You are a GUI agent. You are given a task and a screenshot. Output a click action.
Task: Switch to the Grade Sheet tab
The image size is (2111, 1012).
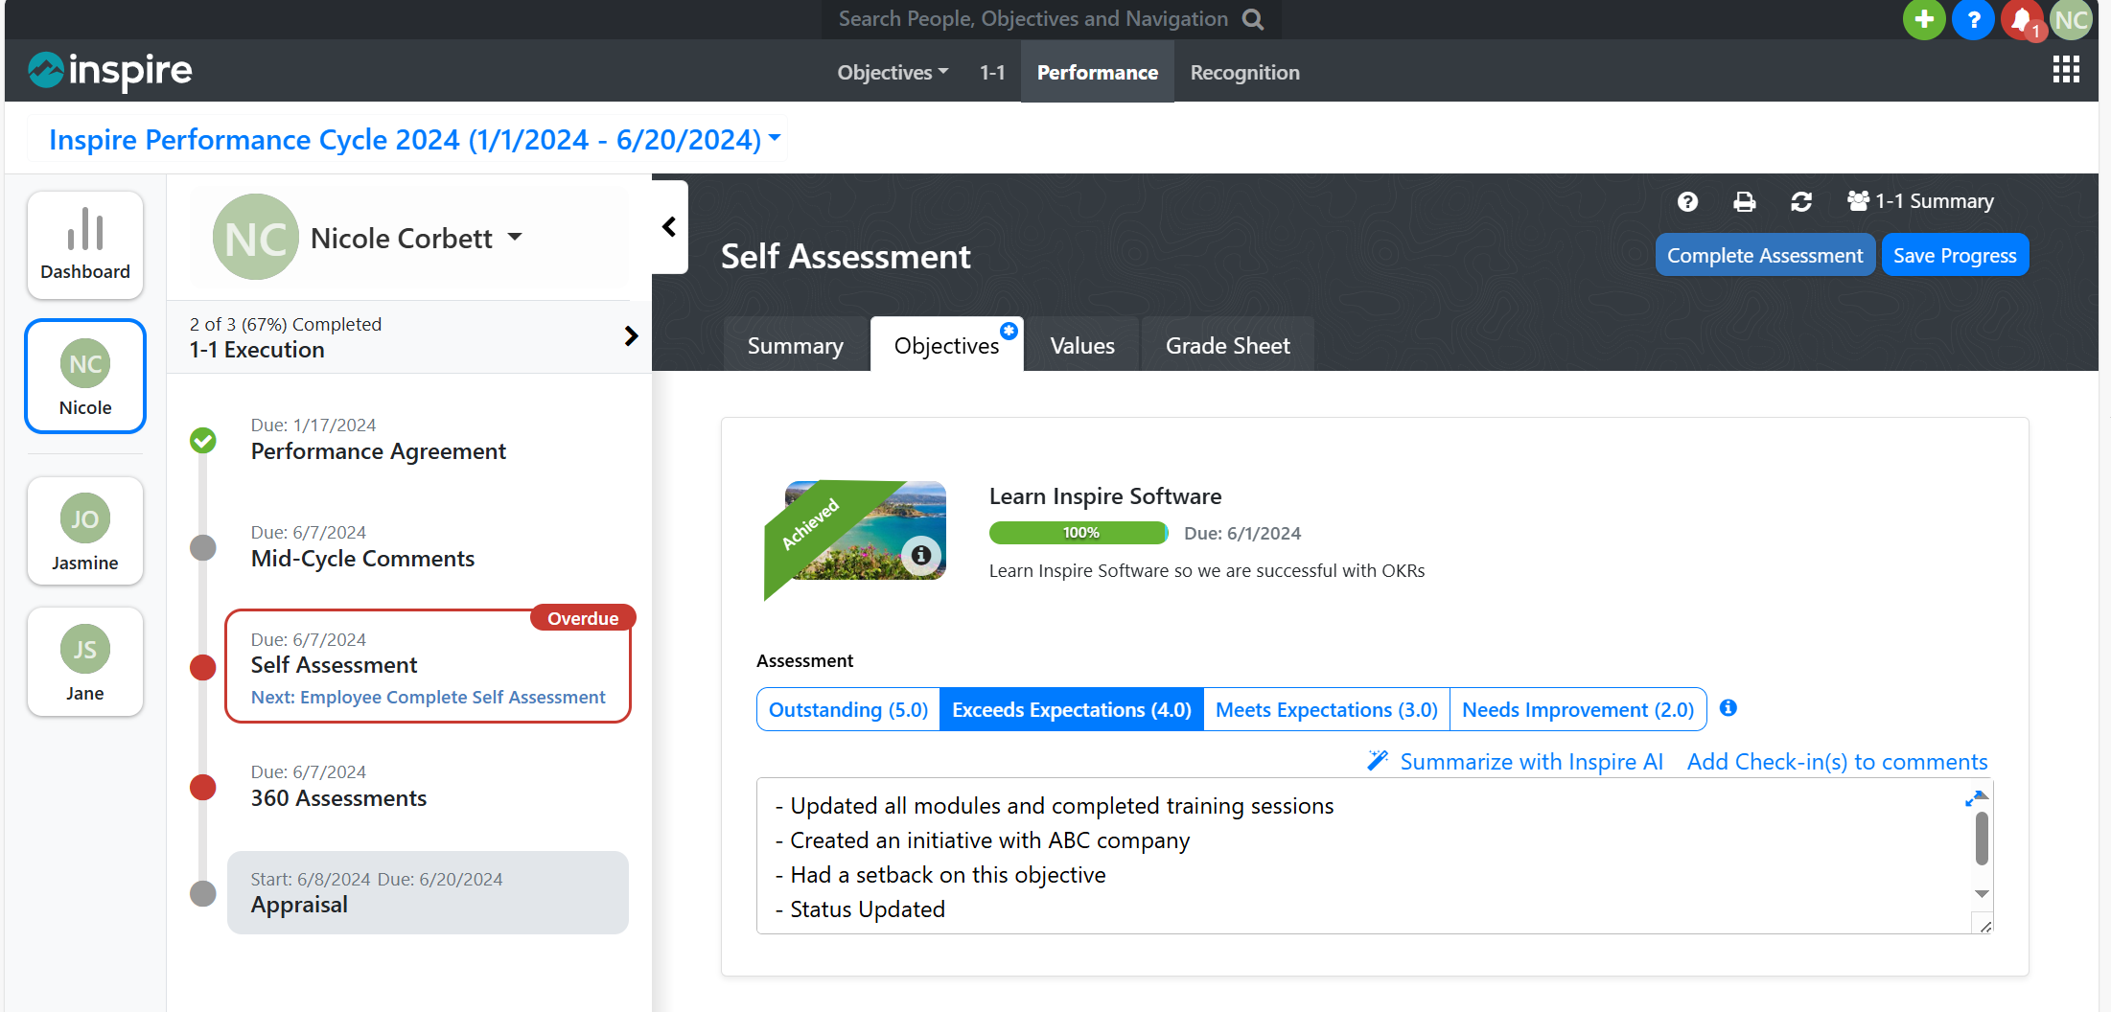point(1228,345)
